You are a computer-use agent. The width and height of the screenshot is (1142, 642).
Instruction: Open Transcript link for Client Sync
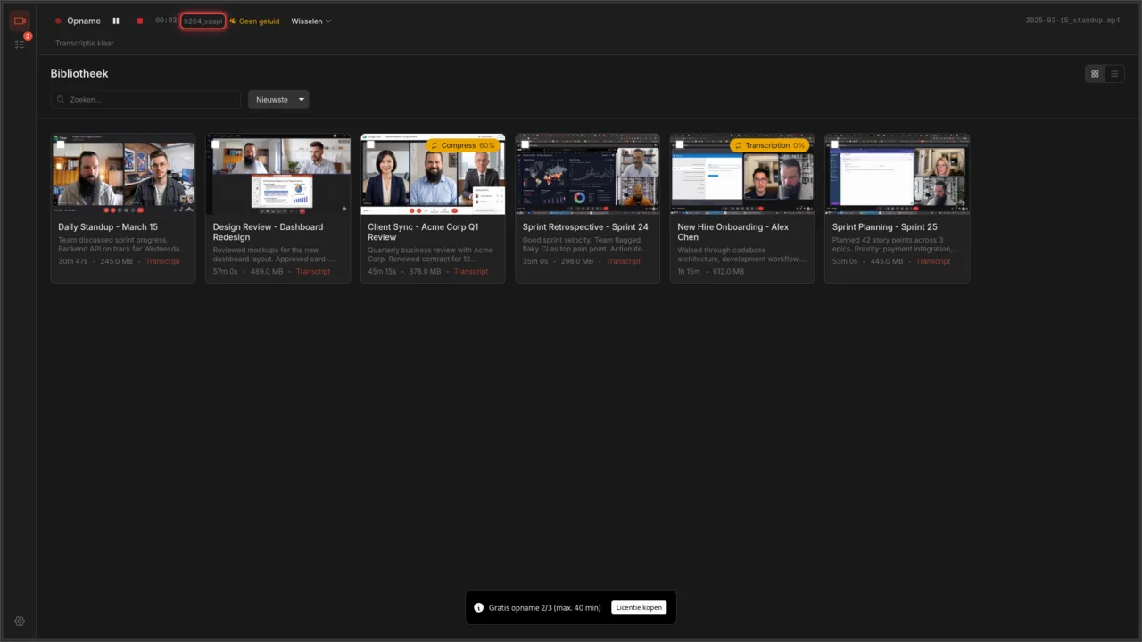point(470,271)
